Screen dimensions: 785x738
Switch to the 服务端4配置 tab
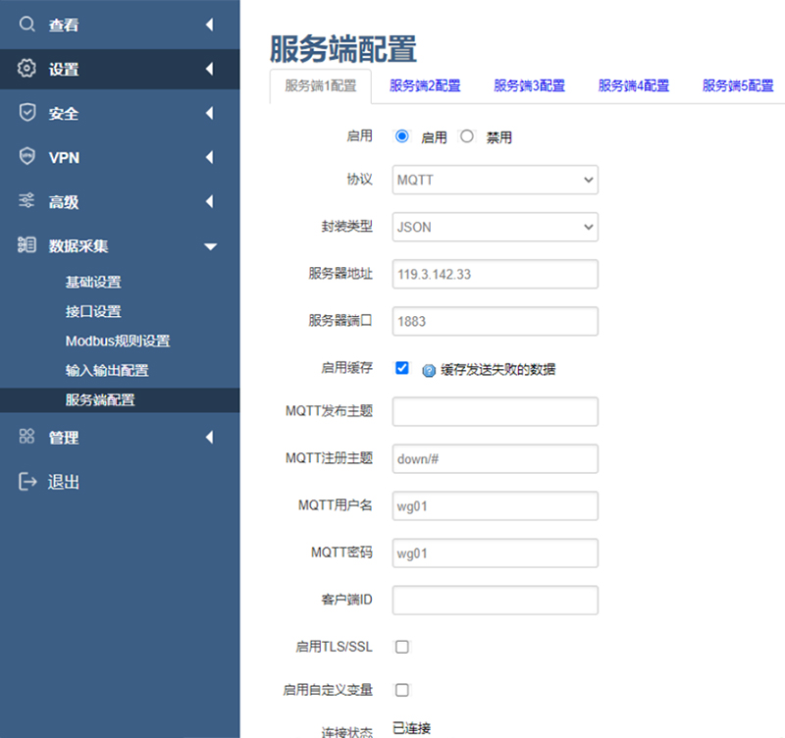[634, 85]
